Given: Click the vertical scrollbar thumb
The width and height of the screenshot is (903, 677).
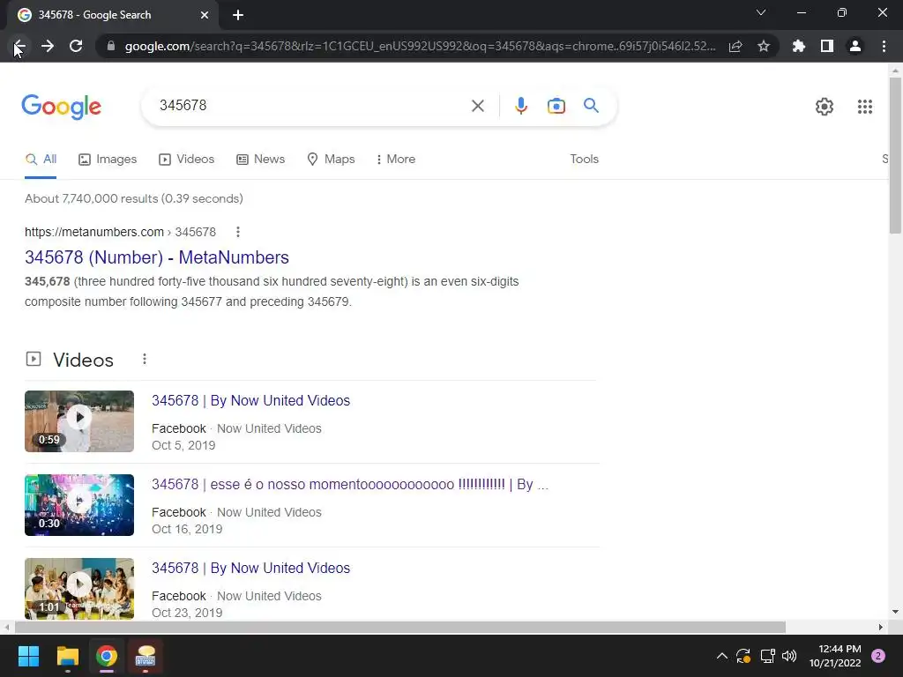Looking at the screenshot, I should tap(895, 155).
